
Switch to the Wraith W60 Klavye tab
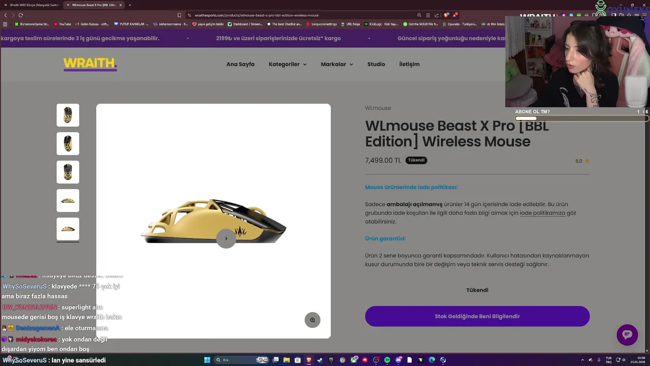pyautogui.click(x=31, y=5)
